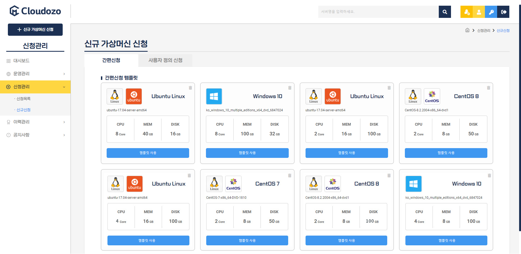Select the 간편신청 tab
Screen dimensions: 521x254
point(111,60)
